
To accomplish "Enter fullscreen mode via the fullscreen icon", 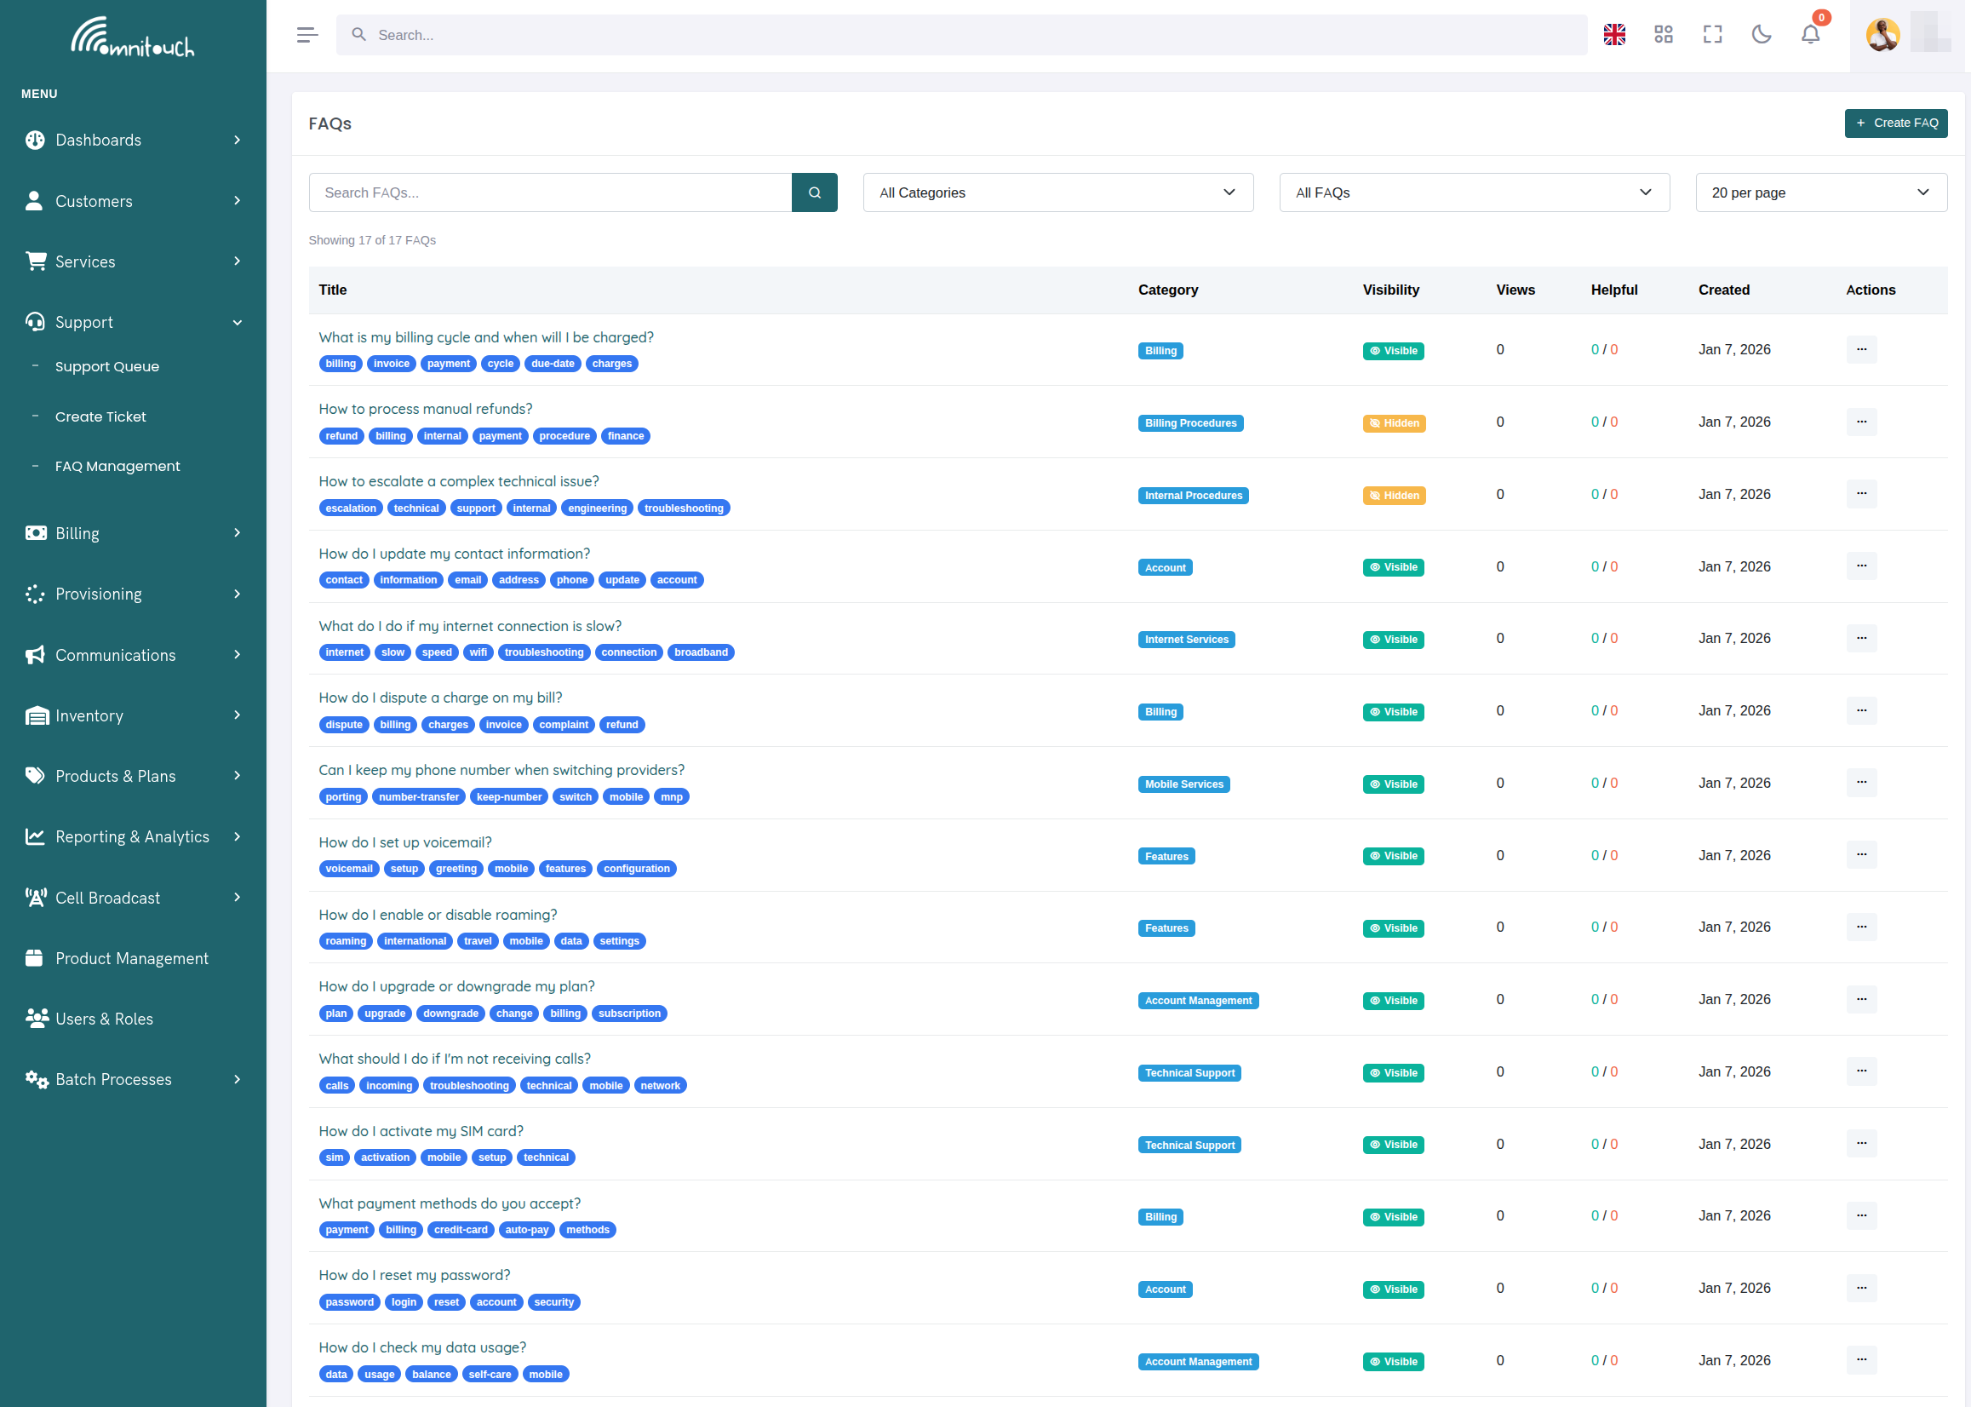I will (x=1712, y=35).
